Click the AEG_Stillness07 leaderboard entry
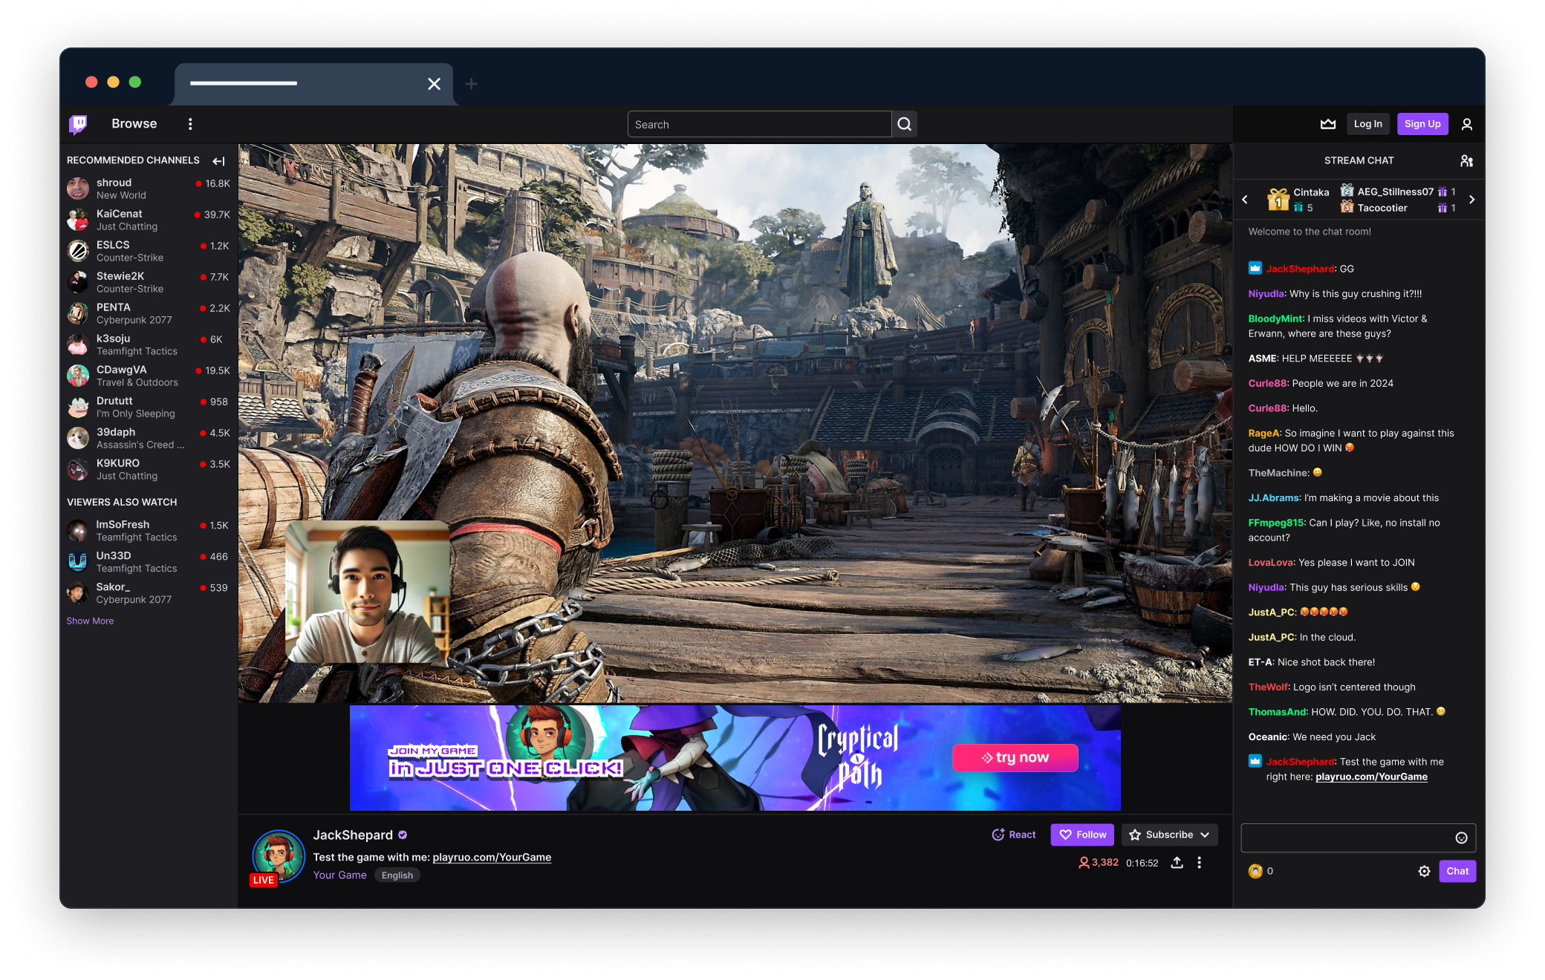The width and height of the screenshot is (1545, 980). 1397,192
